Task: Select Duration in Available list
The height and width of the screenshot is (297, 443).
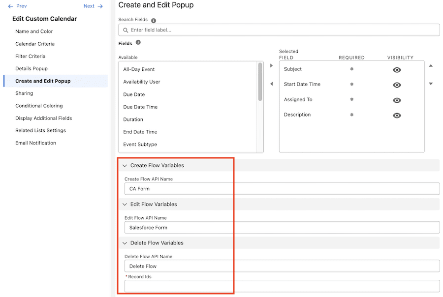Action: (x=133, y=119)
